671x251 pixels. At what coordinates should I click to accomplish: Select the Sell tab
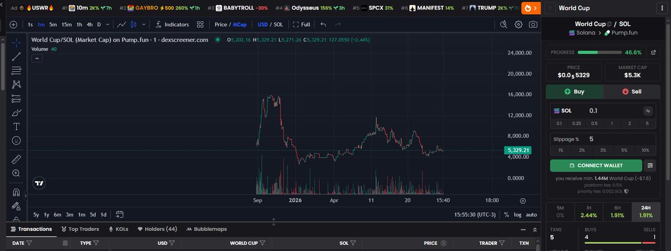[633, 91]
